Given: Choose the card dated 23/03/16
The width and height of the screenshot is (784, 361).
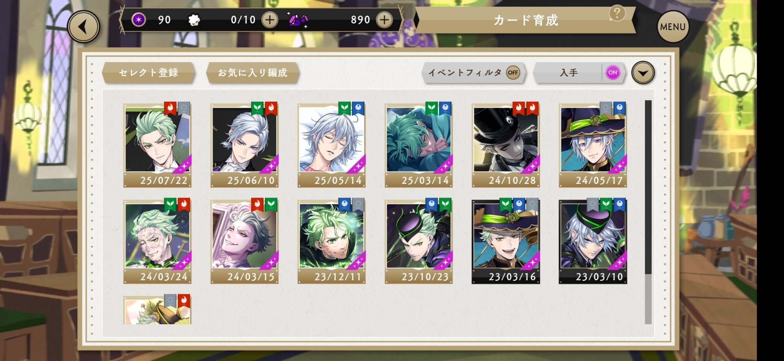Looking at the screenshot, I should pos(506,242).
